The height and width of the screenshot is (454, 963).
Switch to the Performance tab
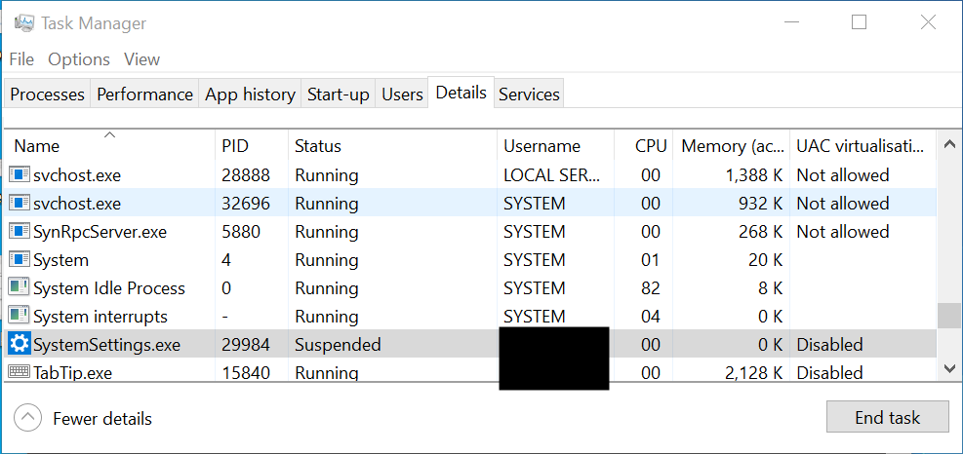tap(145, 95)
